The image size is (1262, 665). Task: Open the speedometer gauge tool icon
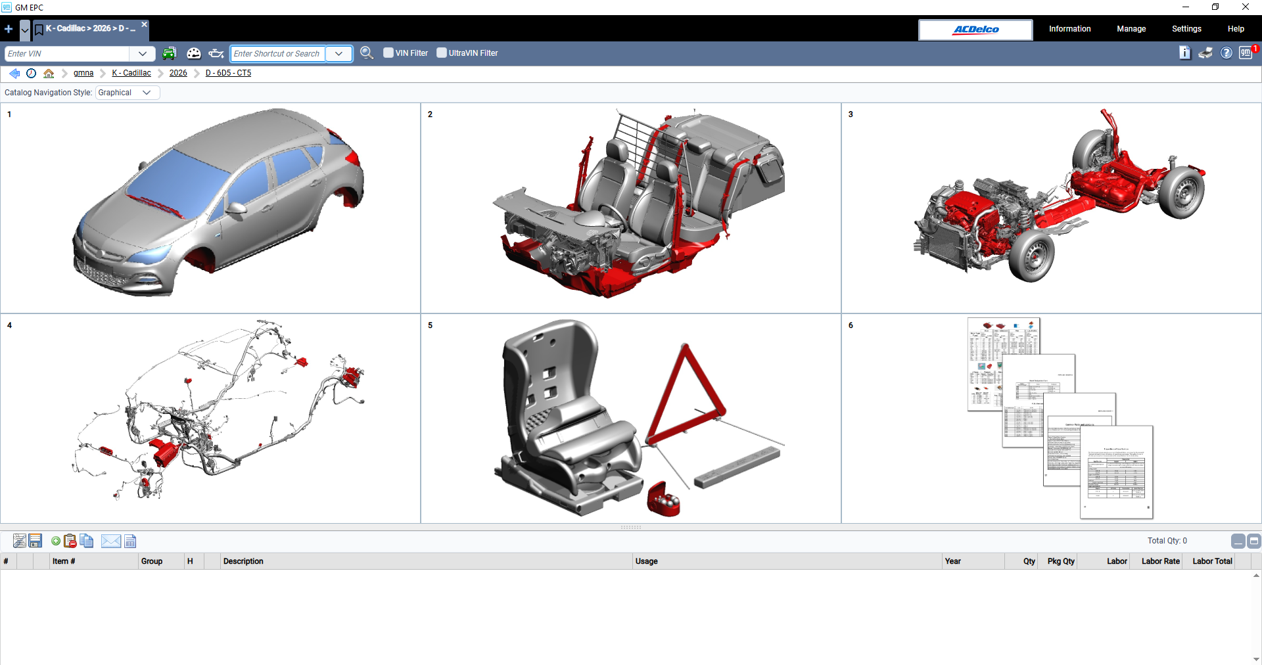point(193,53)
